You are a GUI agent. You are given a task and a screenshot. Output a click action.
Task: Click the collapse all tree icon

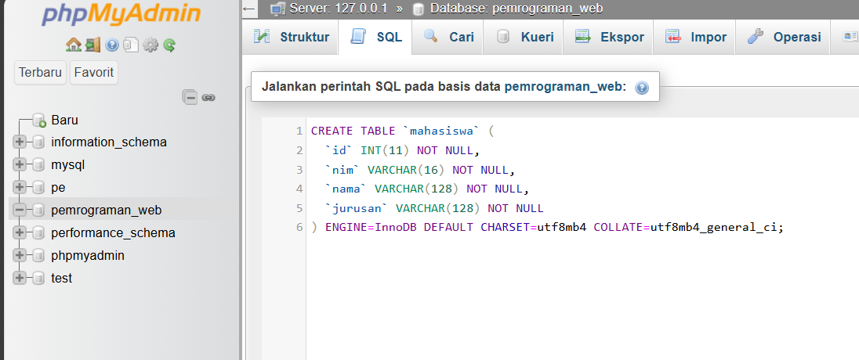pos(190,97)
